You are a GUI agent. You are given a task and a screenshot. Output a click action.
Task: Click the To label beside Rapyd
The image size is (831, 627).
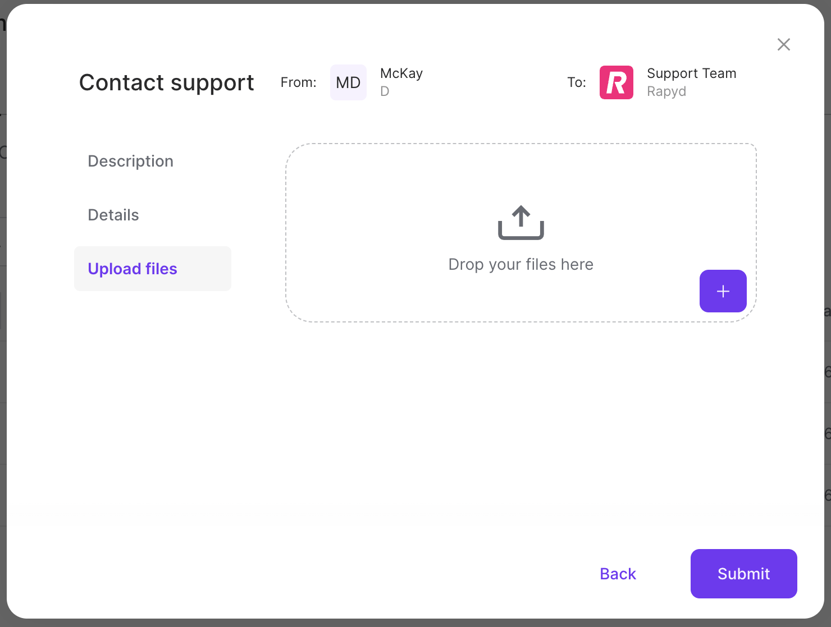pyautogui.click(x=576, y=82)
